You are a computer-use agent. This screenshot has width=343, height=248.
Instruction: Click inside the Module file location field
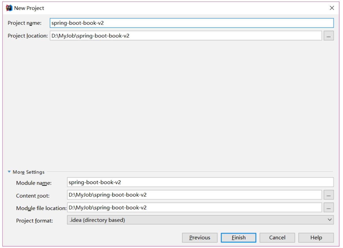click(194, 208)
